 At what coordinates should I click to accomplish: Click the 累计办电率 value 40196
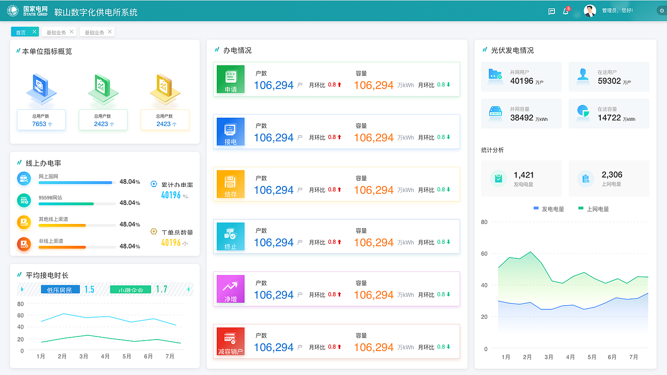pos(171,195)
